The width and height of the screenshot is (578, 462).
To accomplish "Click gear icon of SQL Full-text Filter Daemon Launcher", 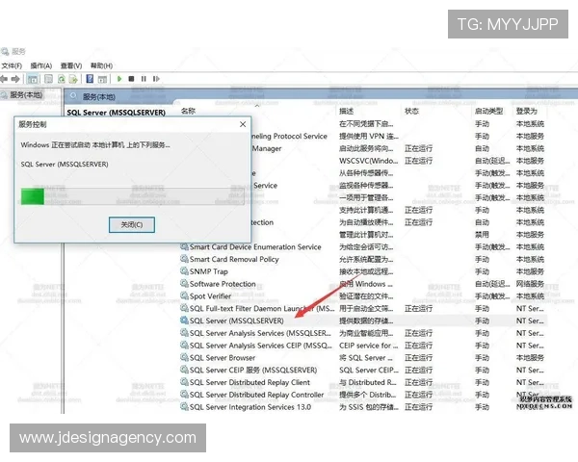I will [x=184, y=308].
